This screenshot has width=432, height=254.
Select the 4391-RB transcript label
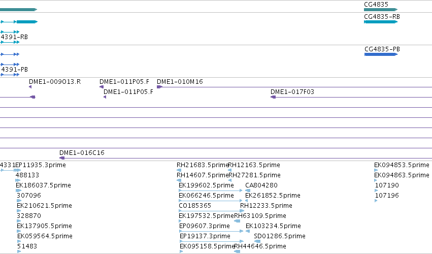coord(14,37)
